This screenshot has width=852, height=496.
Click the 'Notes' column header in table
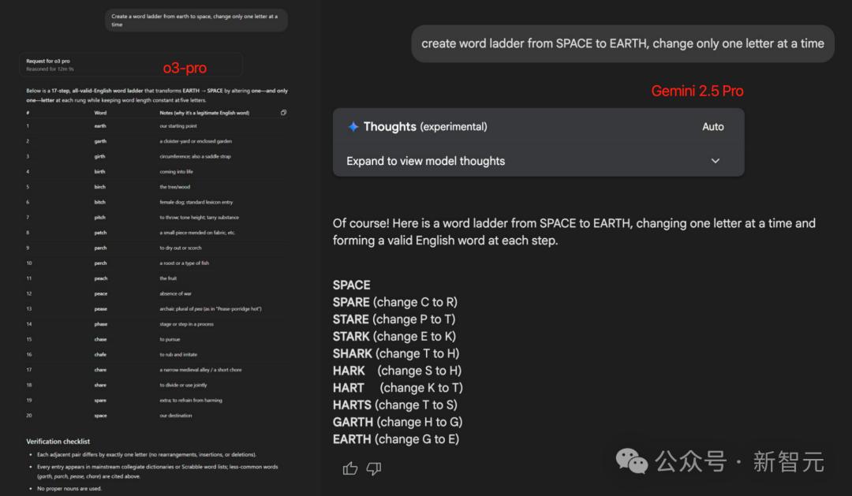tap(204, 113)
